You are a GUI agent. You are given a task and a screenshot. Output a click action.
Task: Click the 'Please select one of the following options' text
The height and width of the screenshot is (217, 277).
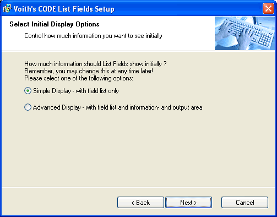79,78
